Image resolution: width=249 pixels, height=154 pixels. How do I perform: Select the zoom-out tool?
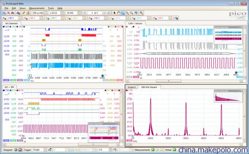(131, 13)
